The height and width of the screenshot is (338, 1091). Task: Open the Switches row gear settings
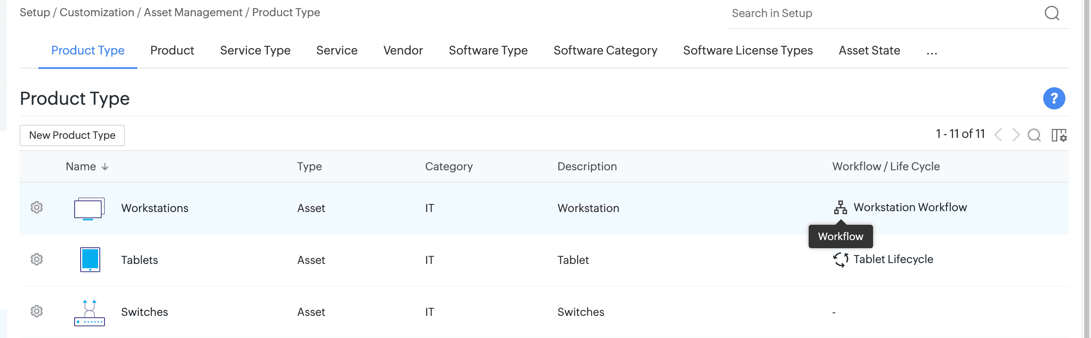click(x=37, y=311)
